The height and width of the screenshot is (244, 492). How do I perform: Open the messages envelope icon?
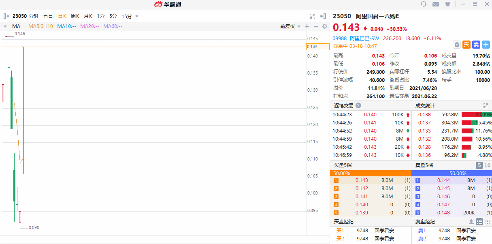tap(436, 4)
